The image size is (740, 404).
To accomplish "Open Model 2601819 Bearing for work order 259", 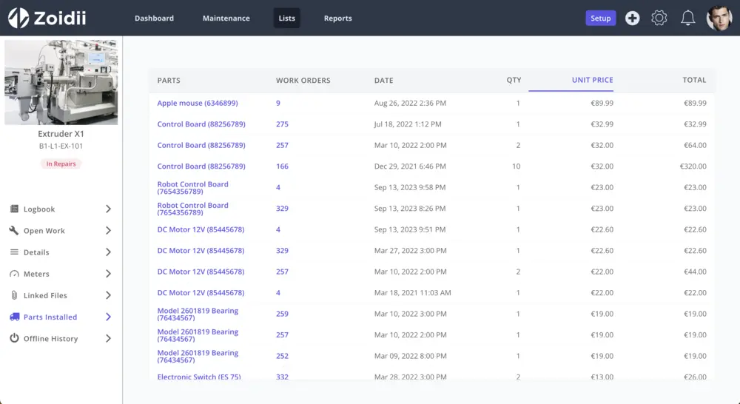I will coord(198,314).
